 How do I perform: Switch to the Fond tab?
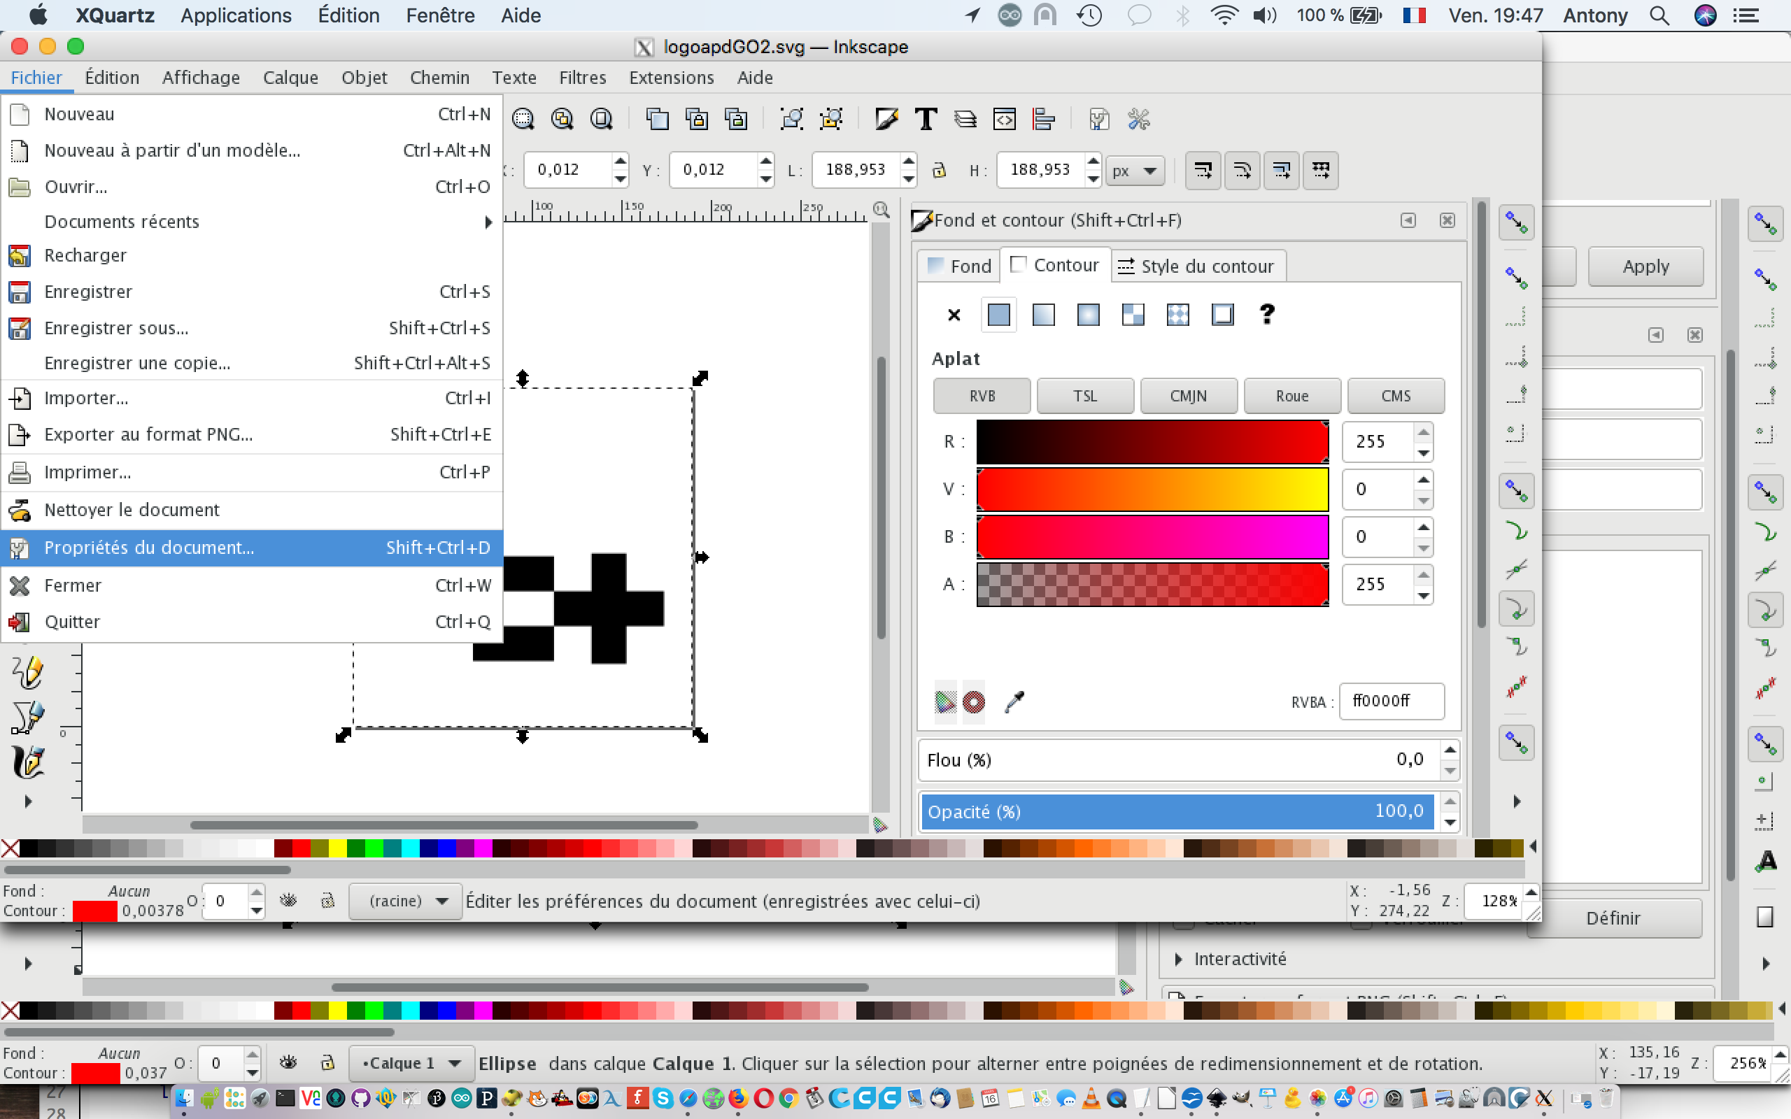click(x=959, y=266)
